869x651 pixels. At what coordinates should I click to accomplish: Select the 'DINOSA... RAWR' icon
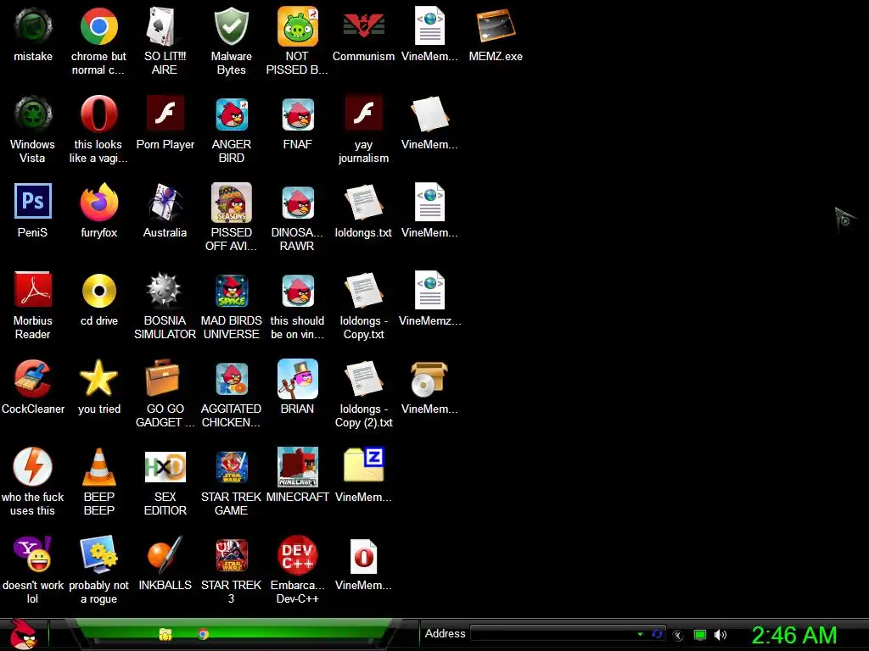298,202
